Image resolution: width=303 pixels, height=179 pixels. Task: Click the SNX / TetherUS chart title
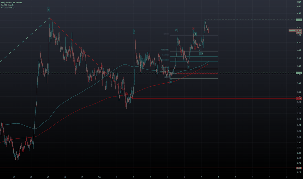(x=12, y=2)
